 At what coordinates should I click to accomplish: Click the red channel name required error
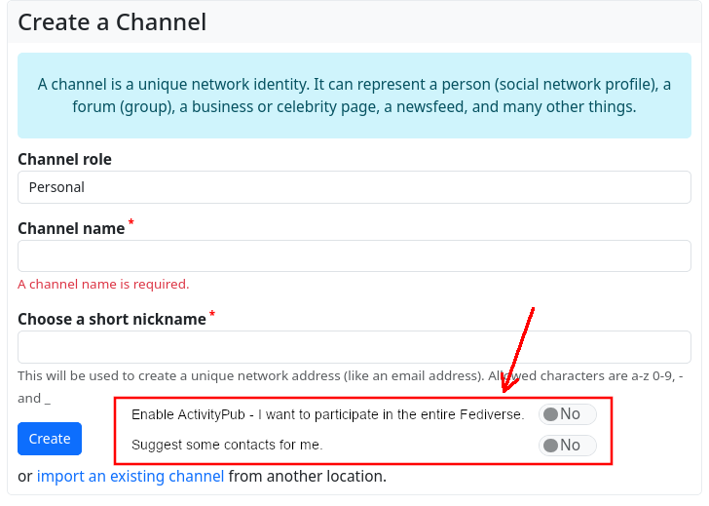[103, 285]
